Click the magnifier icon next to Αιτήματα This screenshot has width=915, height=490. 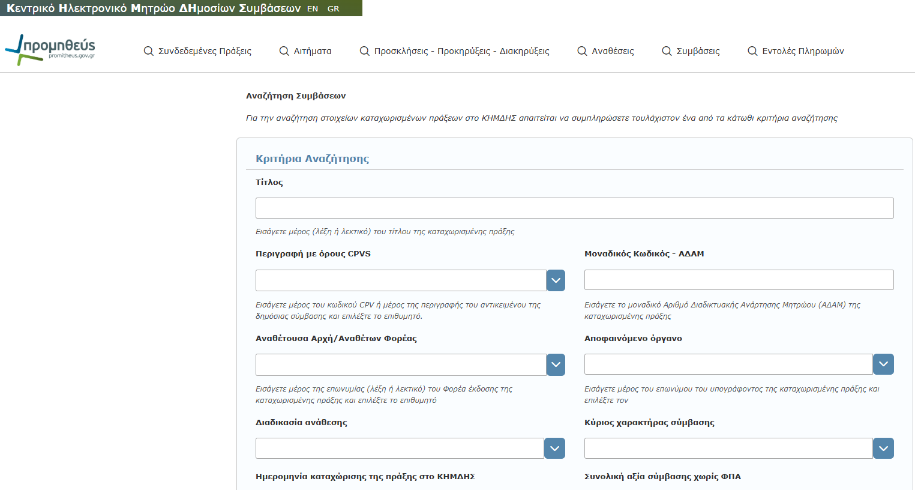click(x=284, y=51)
